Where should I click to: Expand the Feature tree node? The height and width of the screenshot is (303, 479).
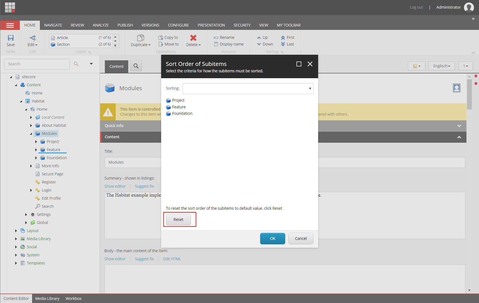[36, 150]
